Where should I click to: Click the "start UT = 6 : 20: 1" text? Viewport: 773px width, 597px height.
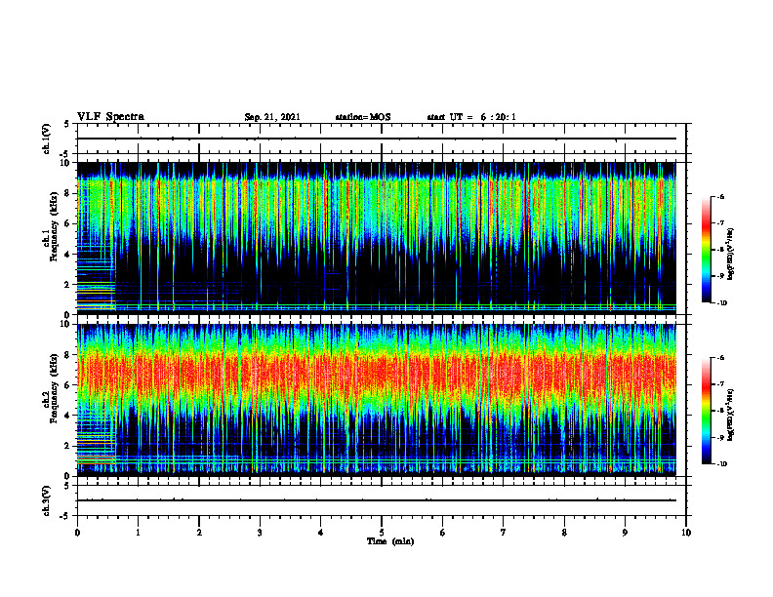pos(471,117)
